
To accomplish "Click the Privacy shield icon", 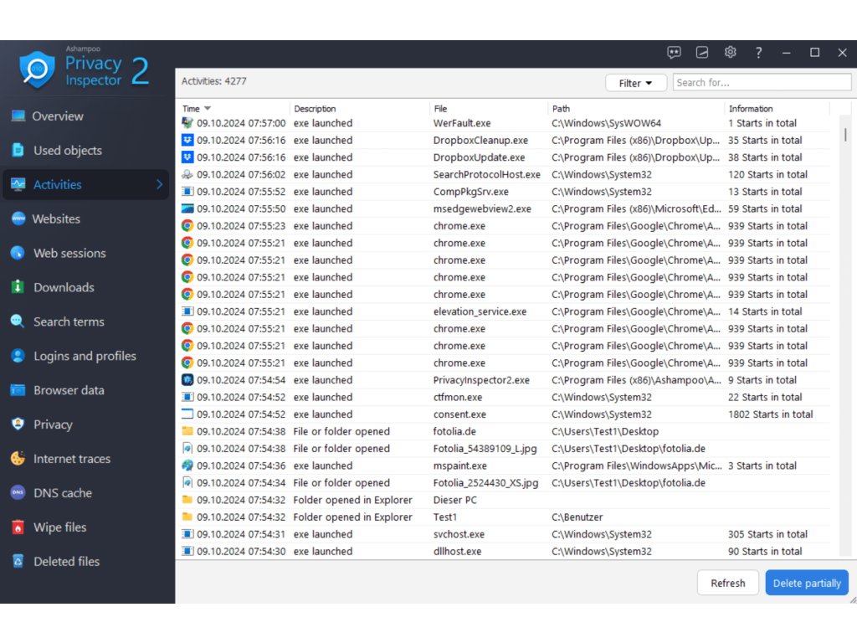I will point(18,424).
